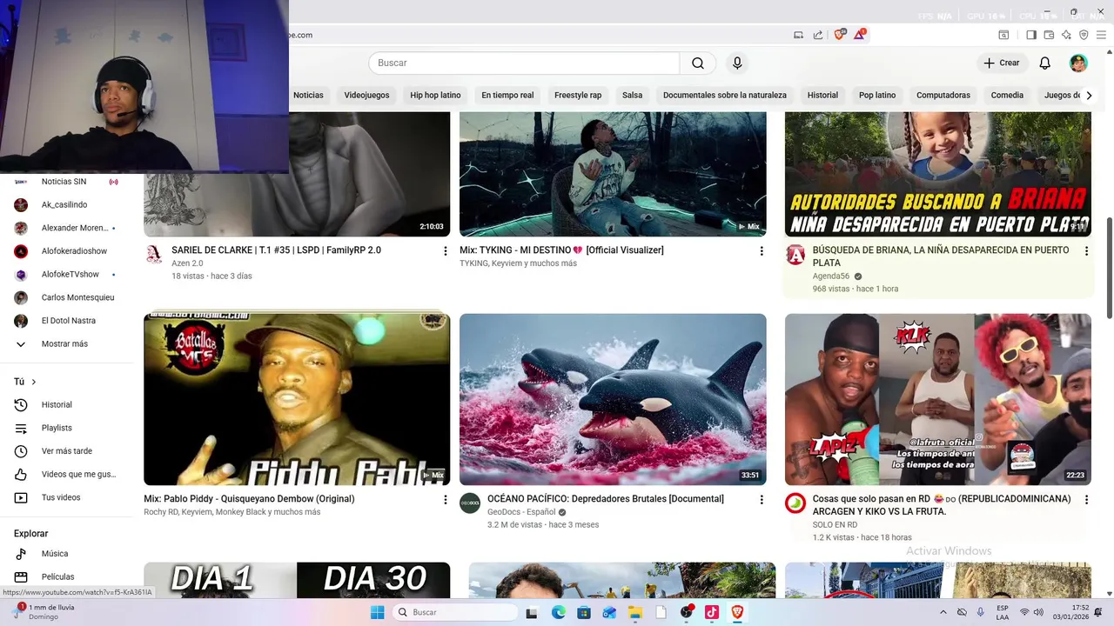Click the share page icon
Viewport: 1114px width, 626px height.
pos(818,35)
